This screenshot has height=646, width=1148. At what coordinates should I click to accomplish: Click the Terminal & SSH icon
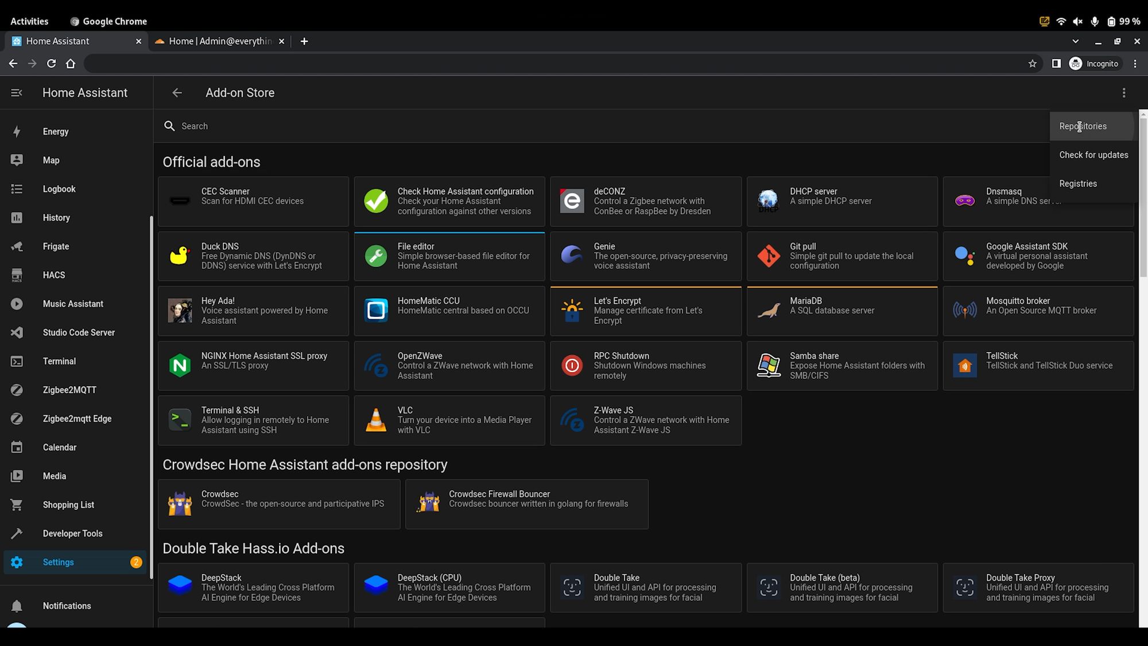pyautogui.click(x=180, y=420)
